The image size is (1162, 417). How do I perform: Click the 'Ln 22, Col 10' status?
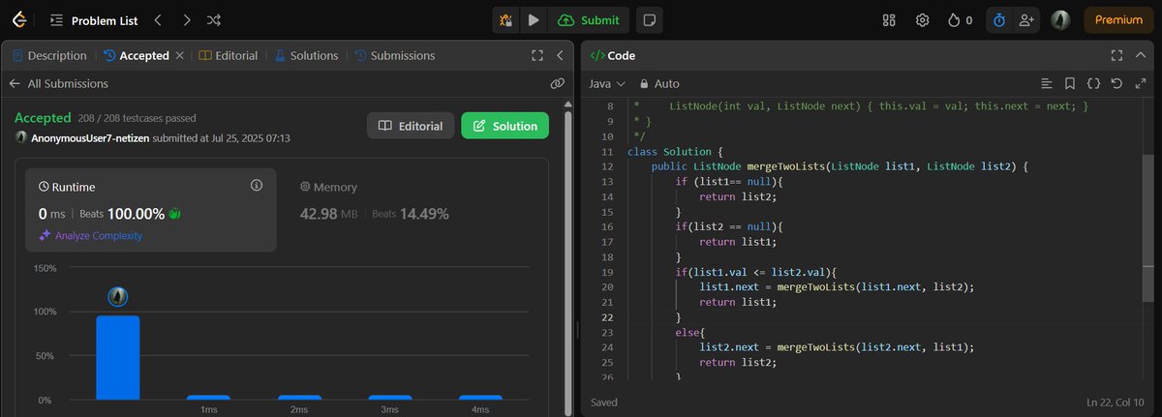[x=1114, y=402]
